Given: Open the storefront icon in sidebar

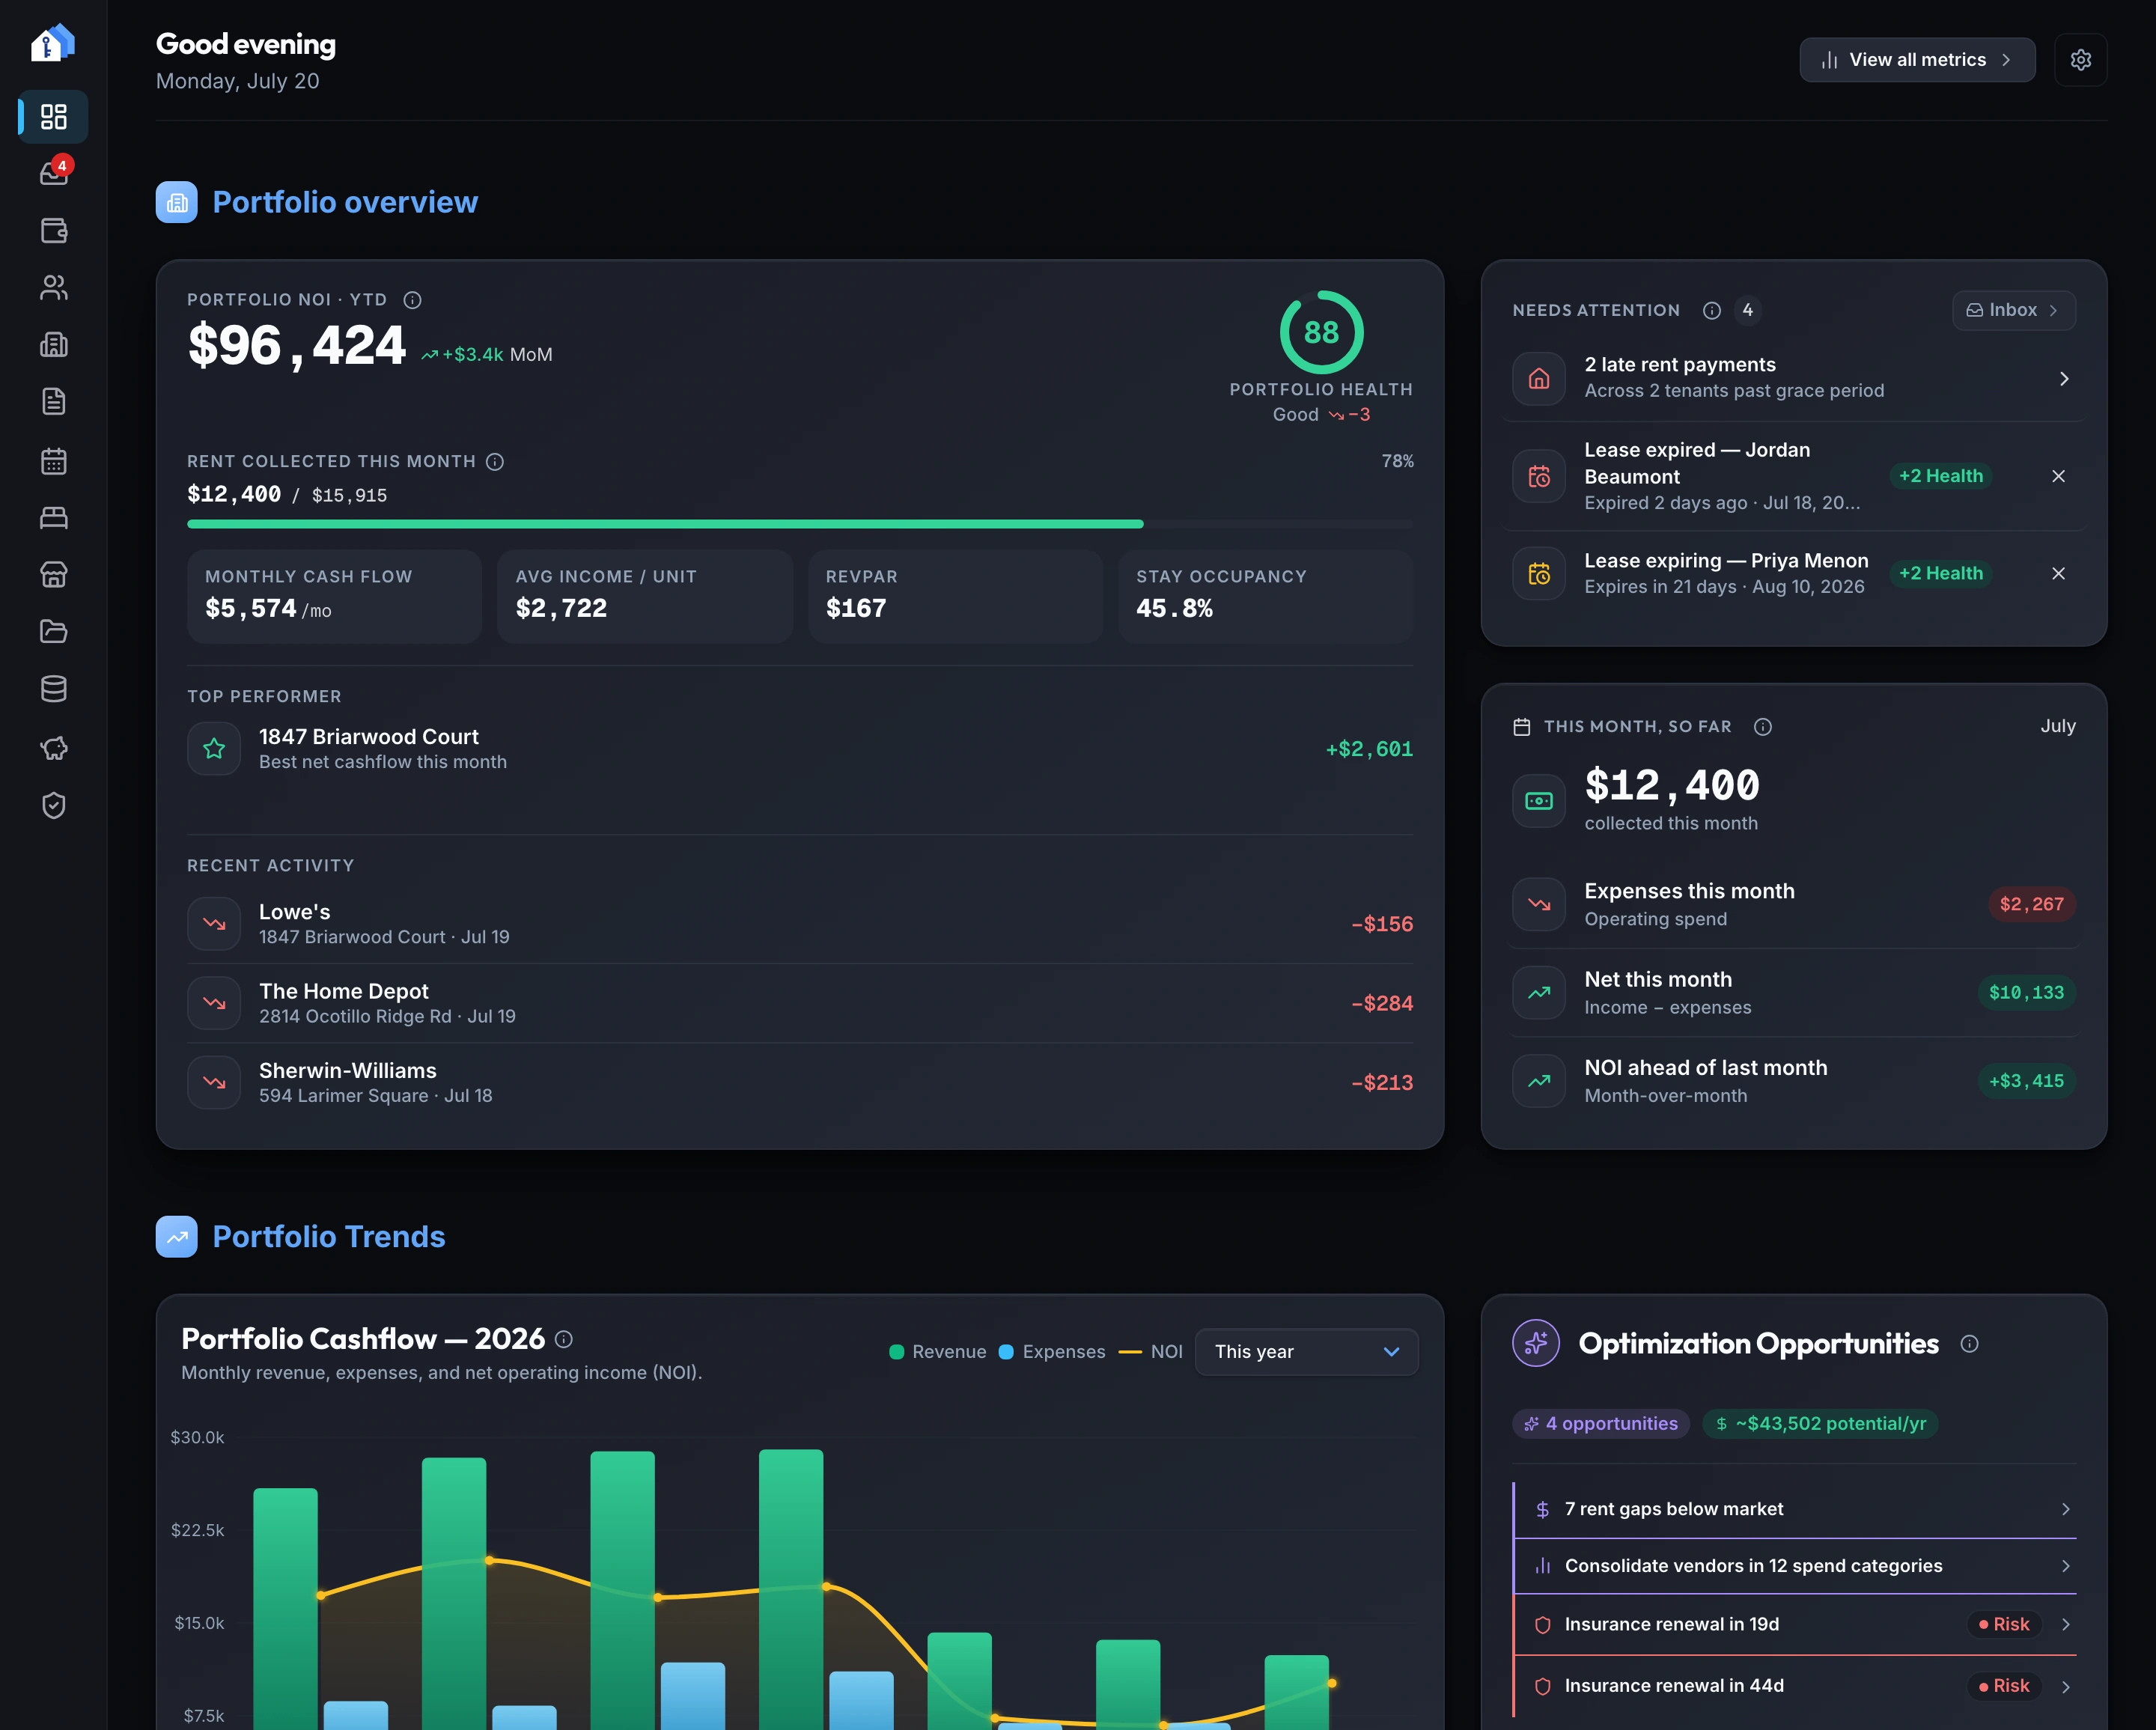Looking at the screenshot, I should pyautogui.click(x=54, y=575).
